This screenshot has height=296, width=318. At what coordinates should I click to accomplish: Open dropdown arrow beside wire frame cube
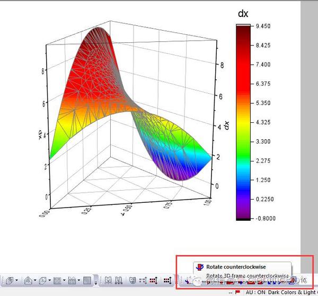[x=50, y=281]
